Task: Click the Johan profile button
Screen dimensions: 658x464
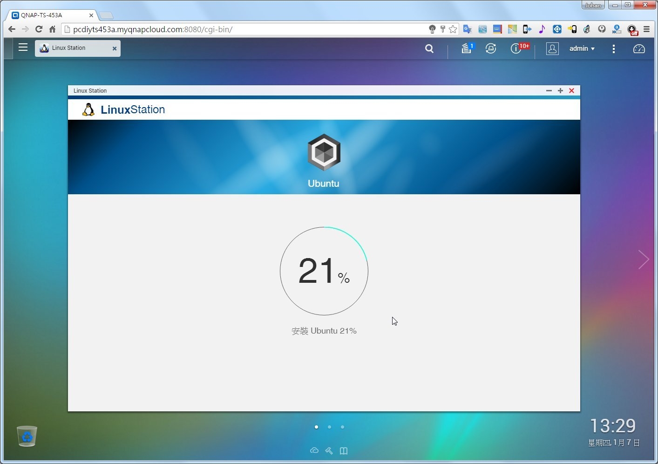Action: pos(593,5)
